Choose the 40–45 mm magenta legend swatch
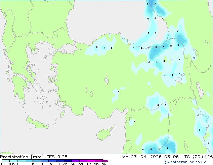Screen dimensions: 213x165 coord(91,161)
